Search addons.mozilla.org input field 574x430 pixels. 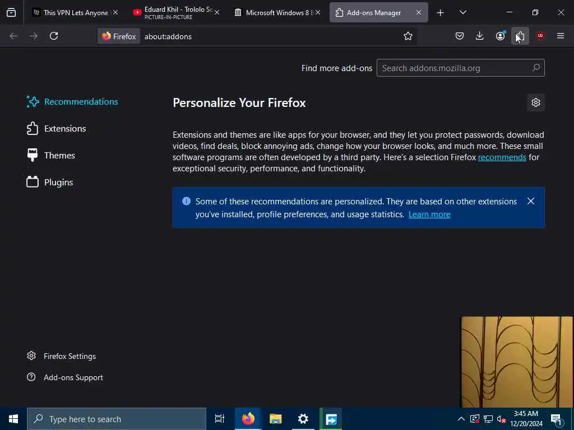[461, 68]
